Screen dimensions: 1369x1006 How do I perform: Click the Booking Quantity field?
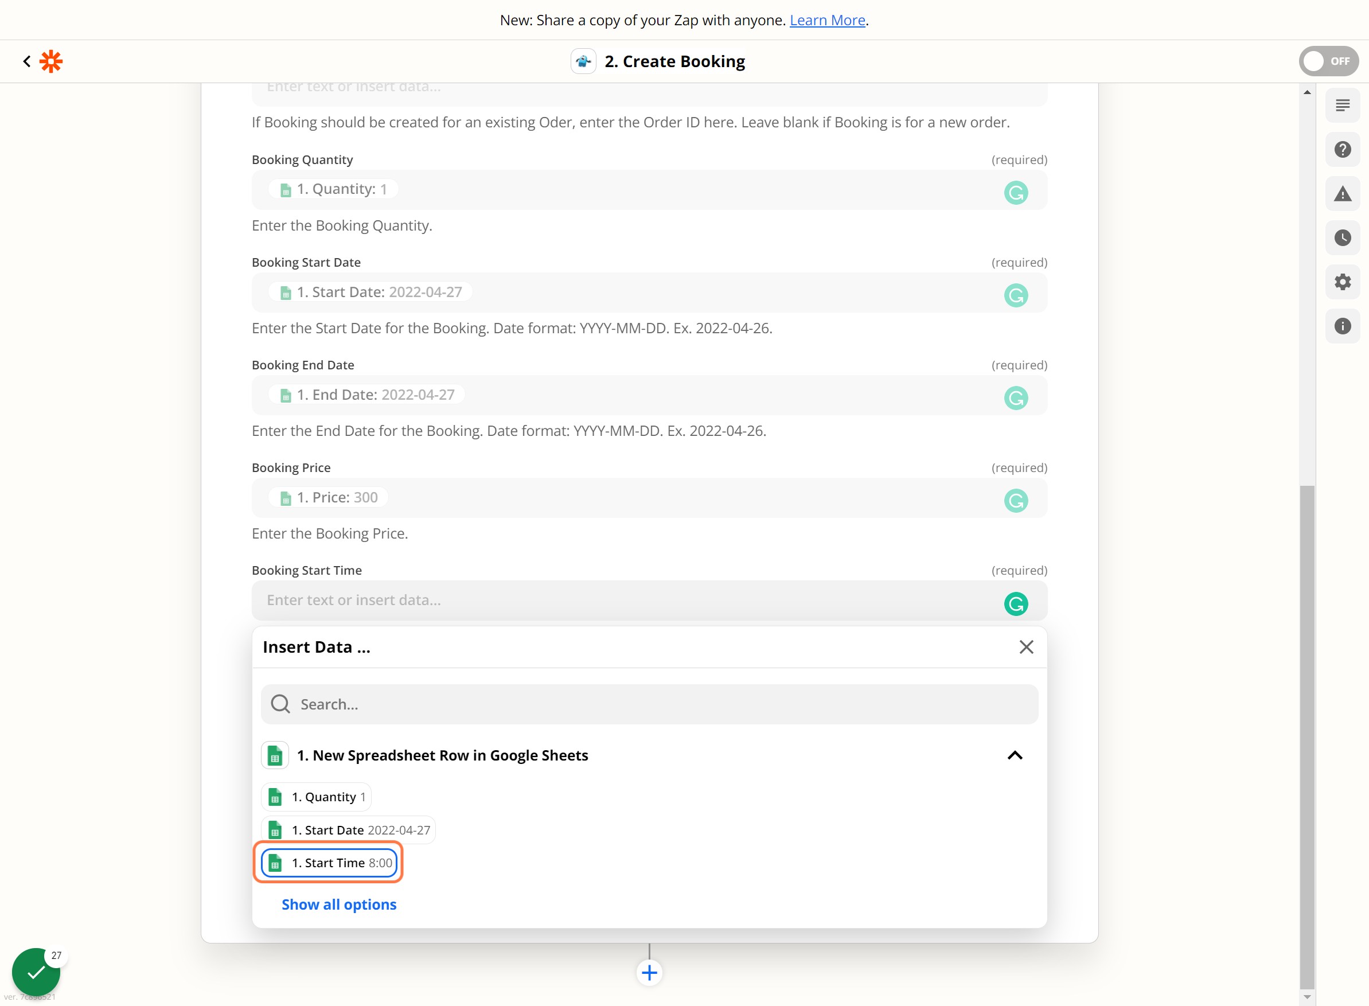coord(649,189)
